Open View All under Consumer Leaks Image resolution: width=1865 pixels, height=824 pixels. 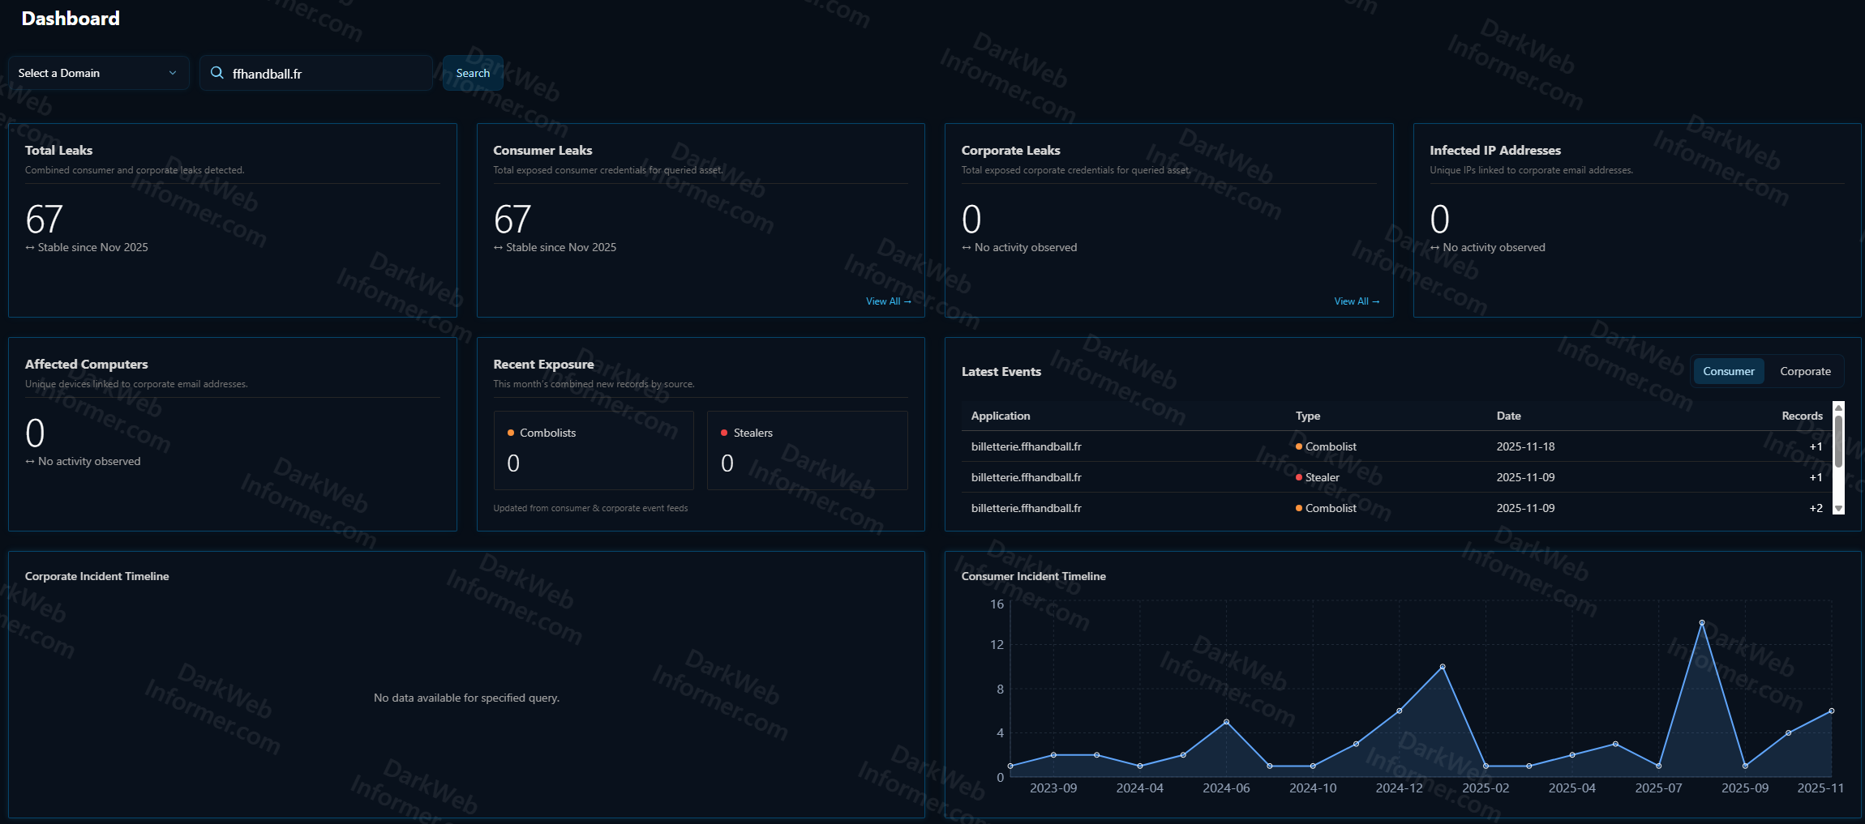pyautogui.click(x=888, y=301)
